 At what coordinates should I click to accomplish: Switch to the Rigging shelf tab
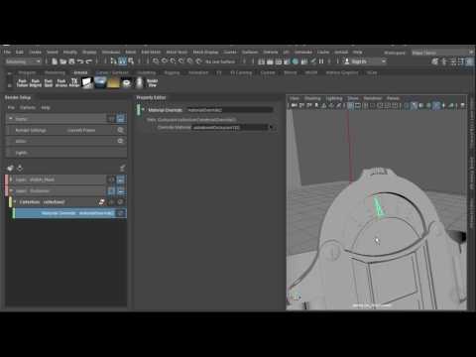[x=172, y=72]
